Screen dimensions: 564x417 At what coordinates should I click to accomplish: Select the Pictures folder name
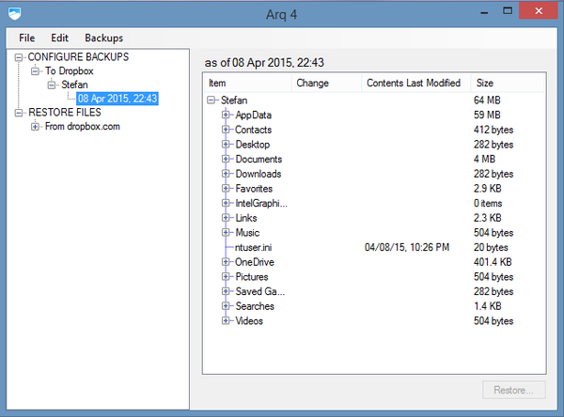pyautogui.click(x=252, y=277)
